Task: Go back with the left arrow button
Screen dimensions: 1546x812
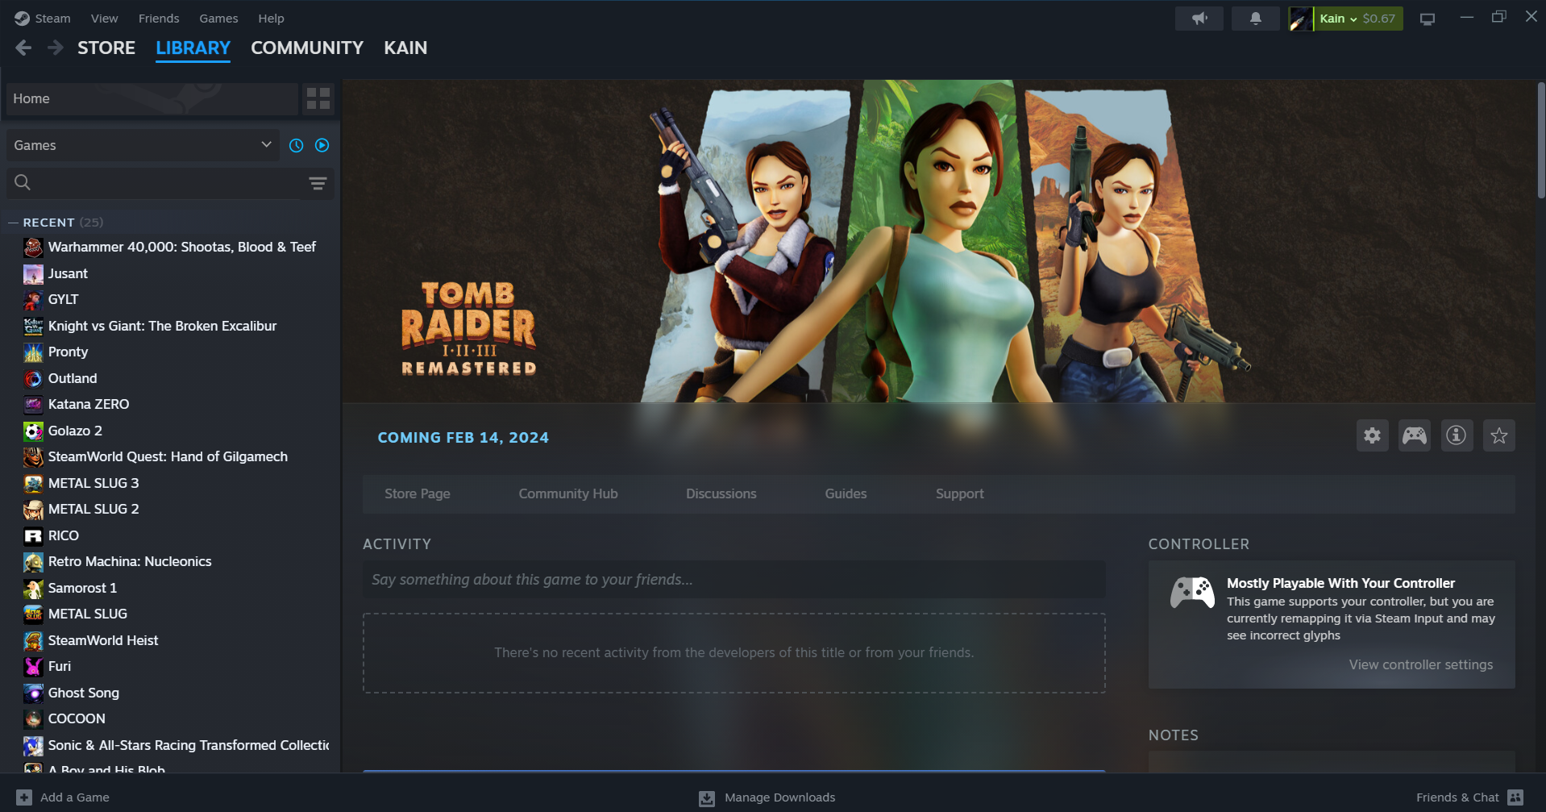Action: click(23, 48)
